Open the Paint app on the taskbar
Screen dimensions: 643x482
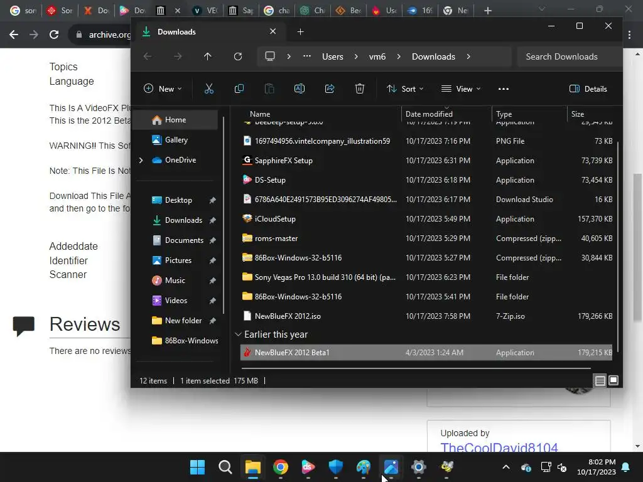364,467
